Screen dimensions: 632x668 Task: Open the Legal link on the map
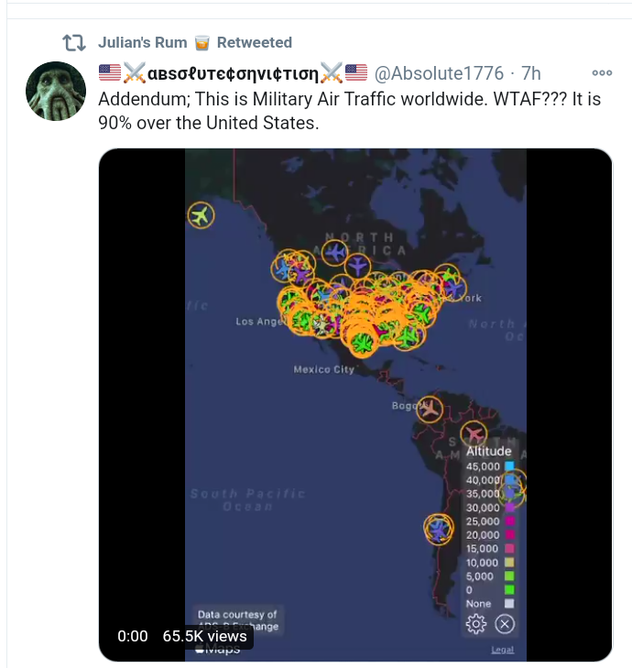[502, 650]
